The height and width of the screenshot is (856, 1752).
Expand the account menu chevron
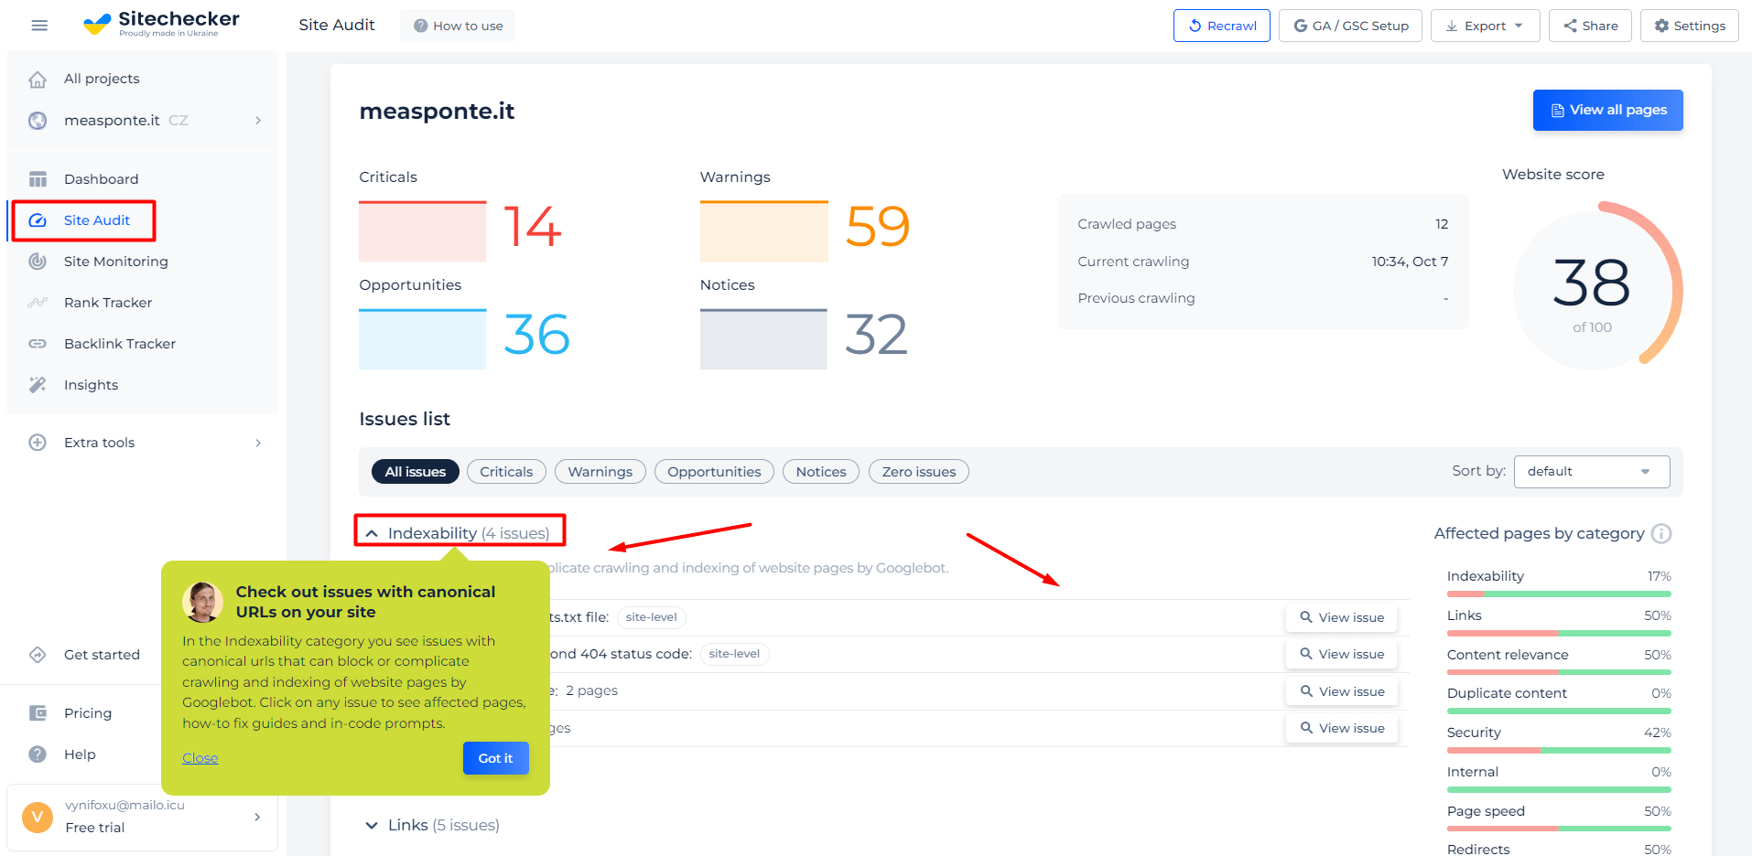tap(257, 817)
